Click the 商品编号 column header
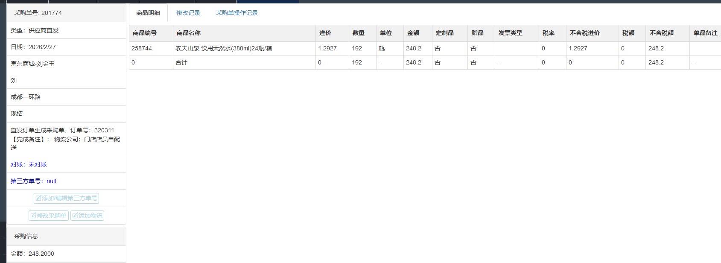721x263 pixels. [145, 33]
